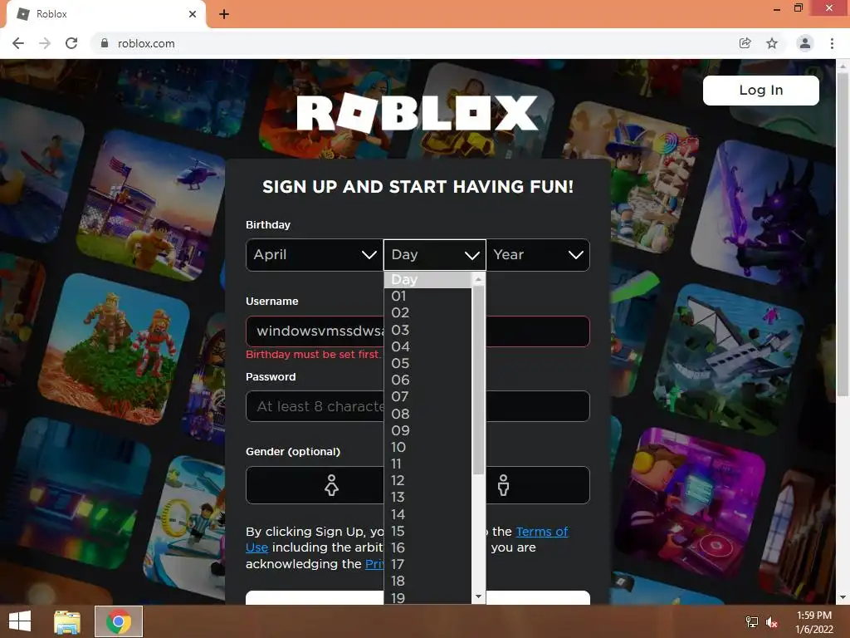The width and height of the screenshot is (850, 638).
Task: Choose day 01 from list
Action: tap(427, 297)
